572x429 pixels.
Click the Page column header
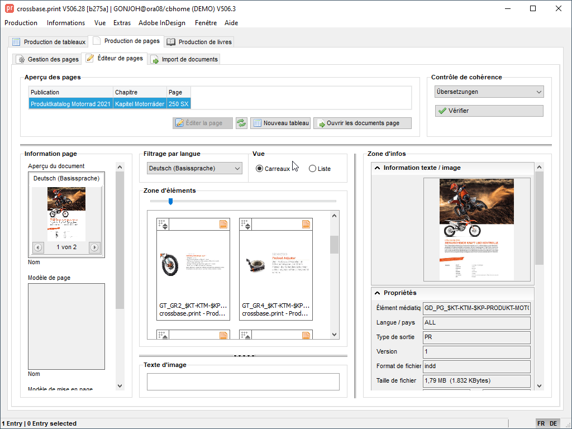[179, 92]
